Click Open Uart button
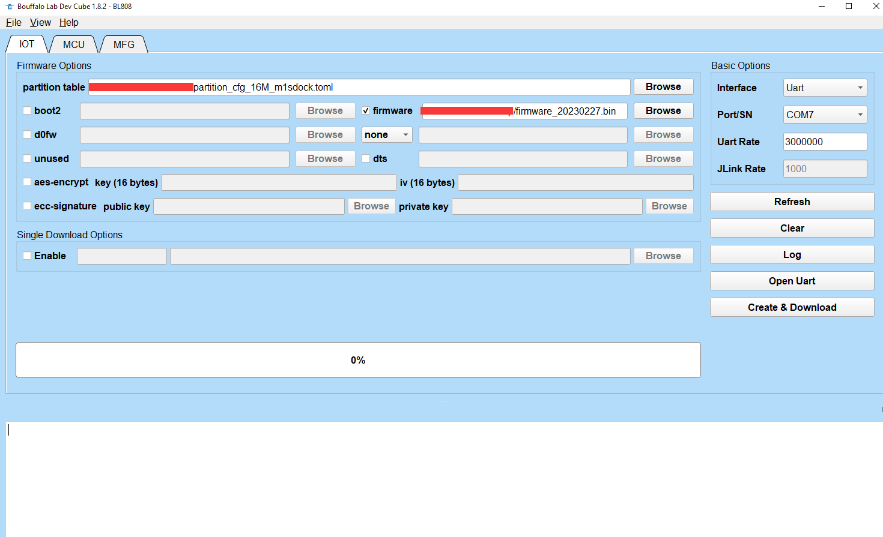The width and height of the screenshot is (883, 537). tap(792, 281)
